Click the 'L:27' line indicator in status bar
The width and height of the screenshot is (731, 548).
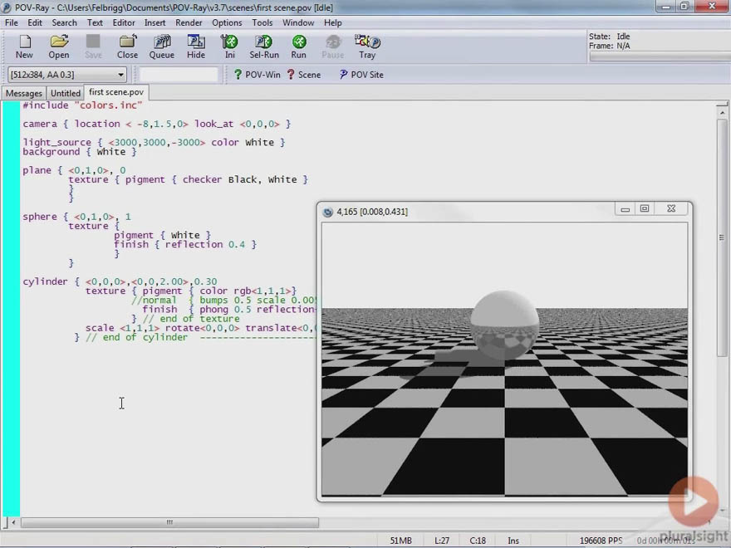click(442, 541)
